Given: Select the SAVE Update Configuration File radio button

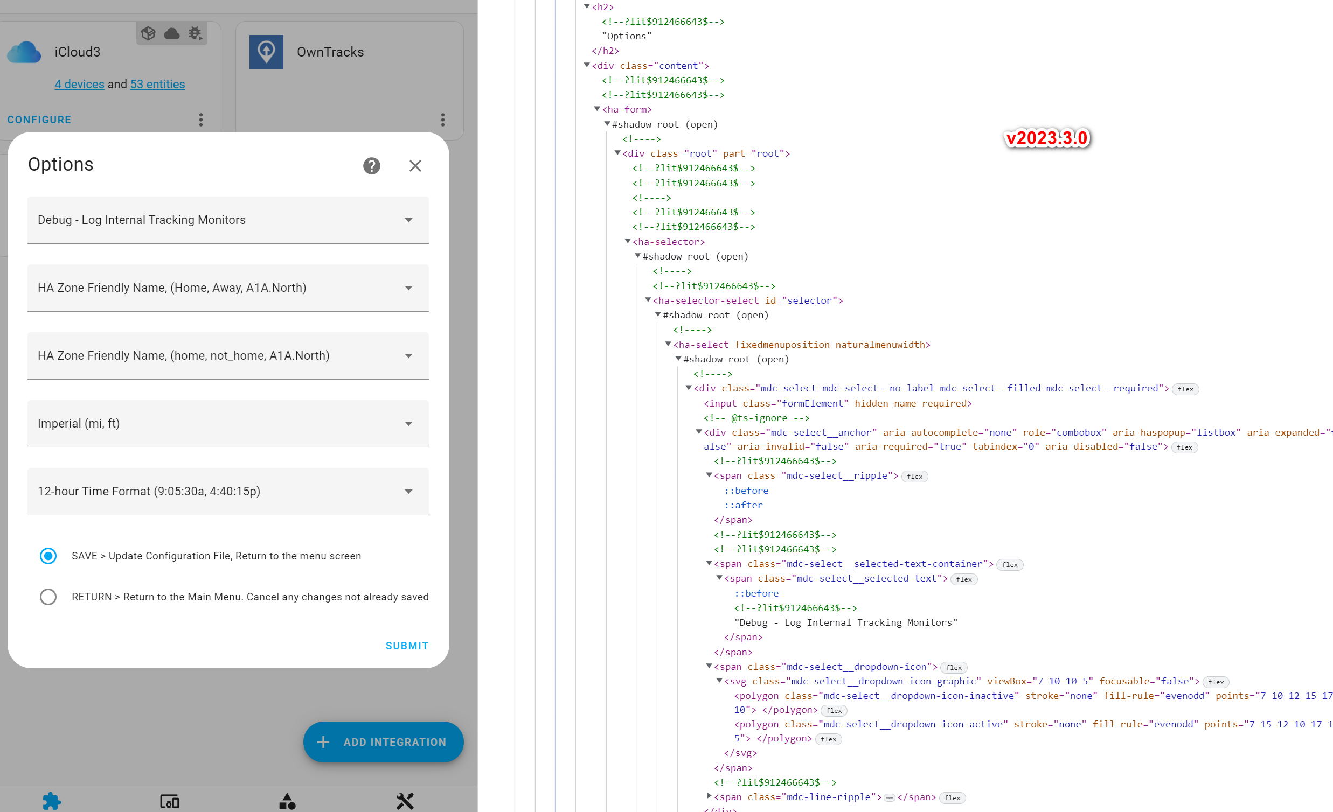Looking at the screenshot, I should [x=48, y=556].
